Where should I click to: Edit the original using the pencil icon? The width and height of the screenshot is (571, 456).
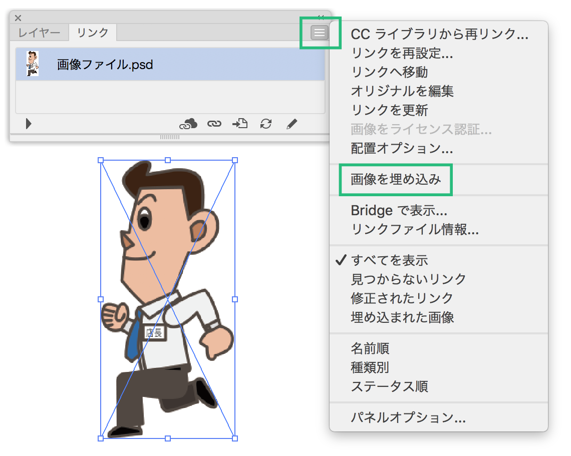[x=293, y=124]
